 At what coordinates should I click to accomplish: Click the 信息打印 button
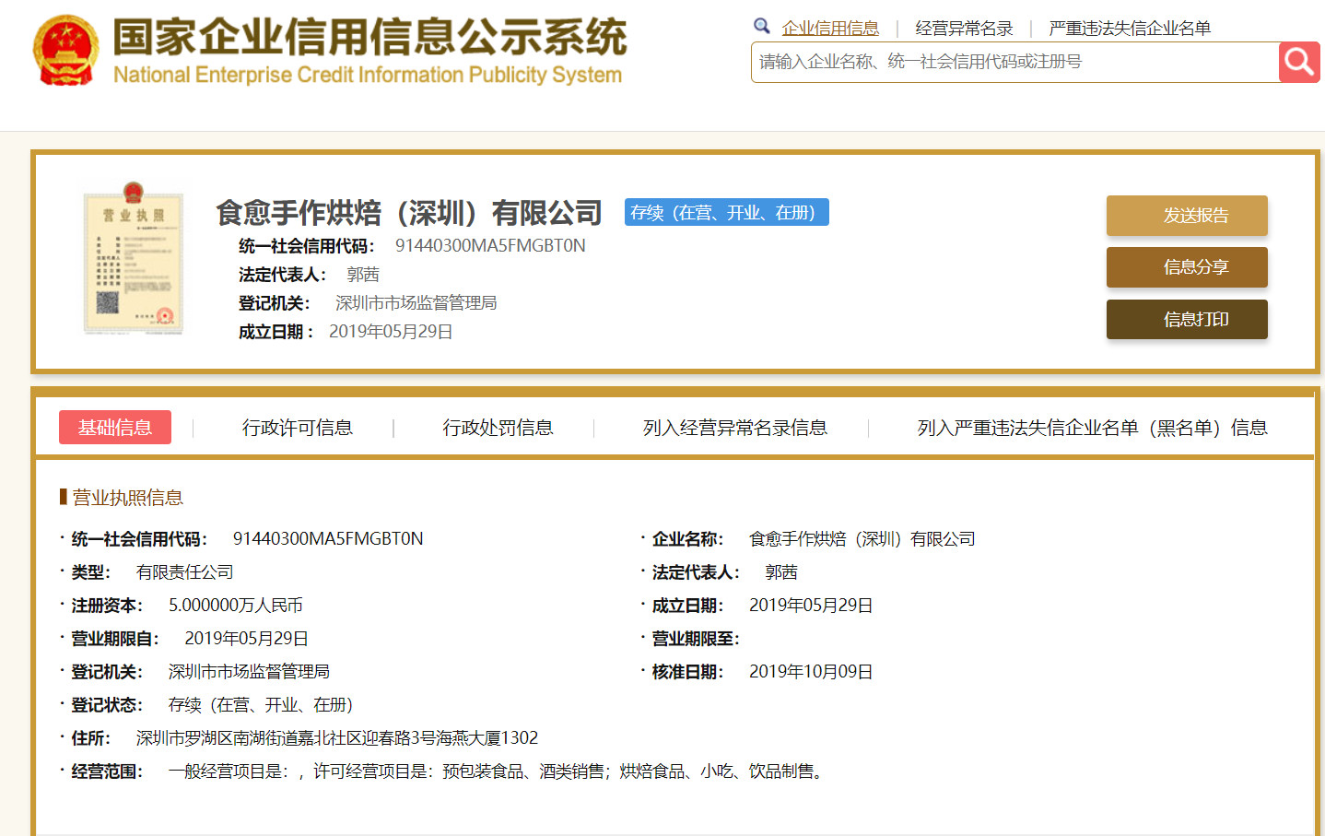point(1187,319)
